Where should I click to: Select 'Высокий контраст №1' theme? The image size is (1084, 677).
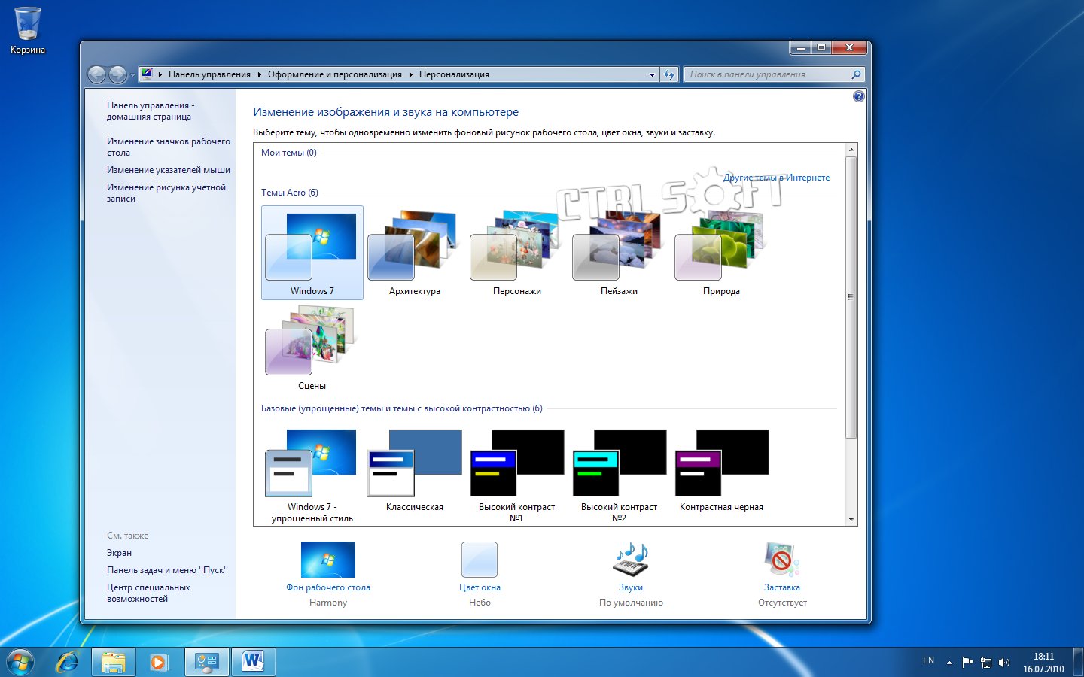517,475
